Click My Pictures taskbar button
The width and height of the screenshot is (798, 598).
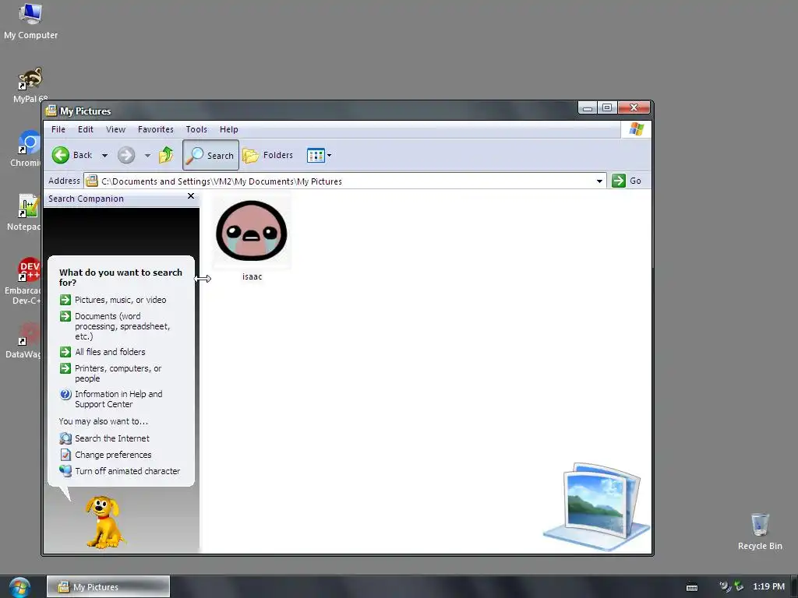pyautogui.click(x=108, y=587)
